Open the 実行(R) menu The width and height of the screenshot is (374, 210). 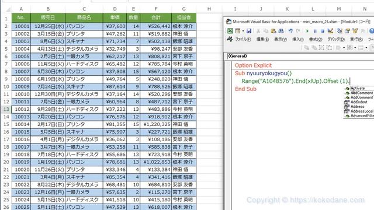[x=356, y=39]
